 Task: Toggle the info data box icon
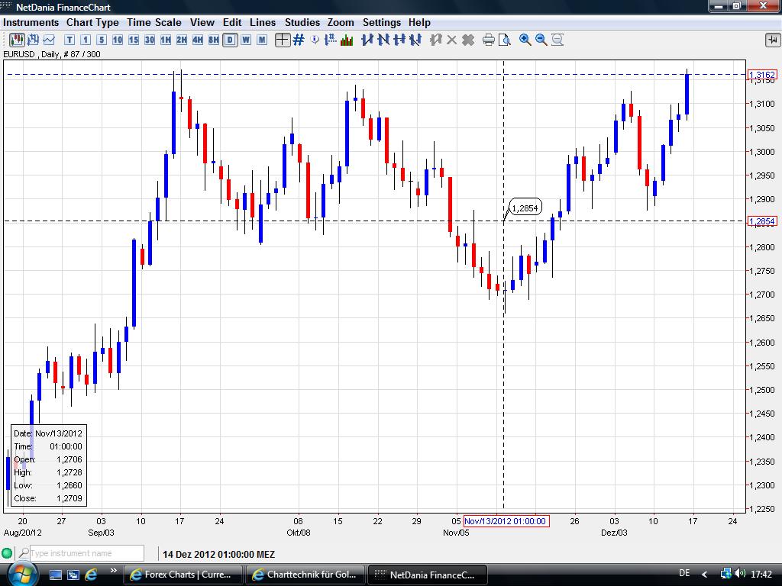315,40
